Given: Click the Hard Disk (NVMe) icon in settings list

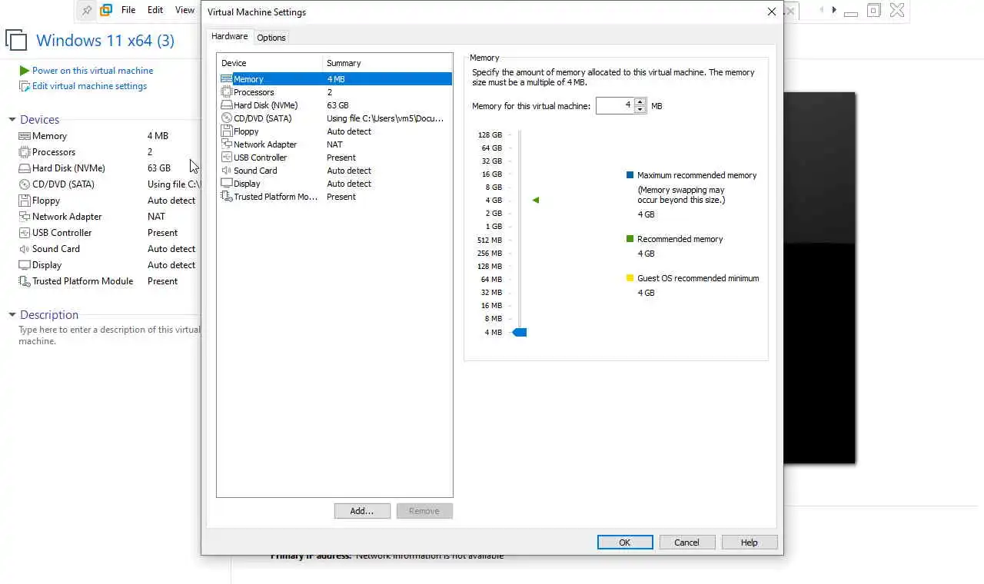Looking at the screenshot, I should pos(227,105).
